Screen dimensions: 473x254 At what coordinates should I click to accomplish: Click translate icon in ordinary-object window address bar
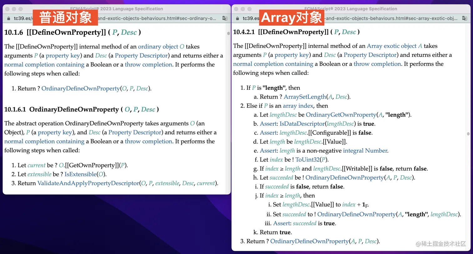[x=224, y=19]
